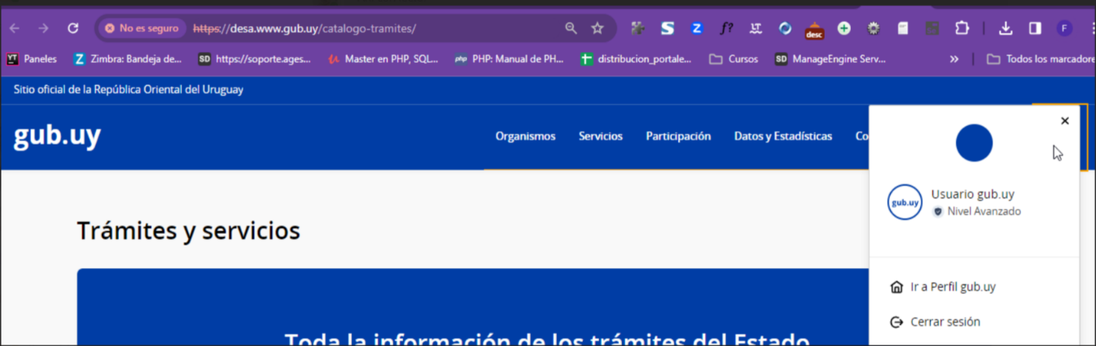Screen dimensions: 1096x346
Task: Open the Servicios menu
Action: (x=601, y=136)
